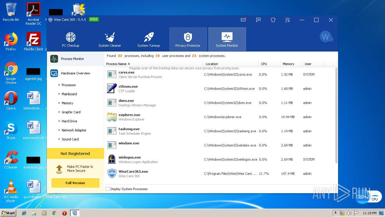Open the mail notification icon

(243, 20)
